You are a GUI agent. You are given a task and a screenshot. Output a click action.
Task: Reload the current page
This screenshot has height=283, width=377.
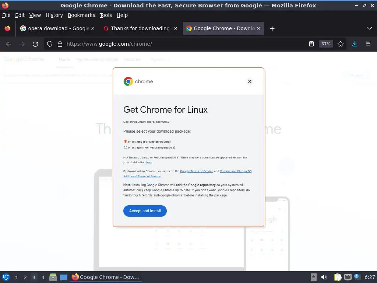(35, 44)
